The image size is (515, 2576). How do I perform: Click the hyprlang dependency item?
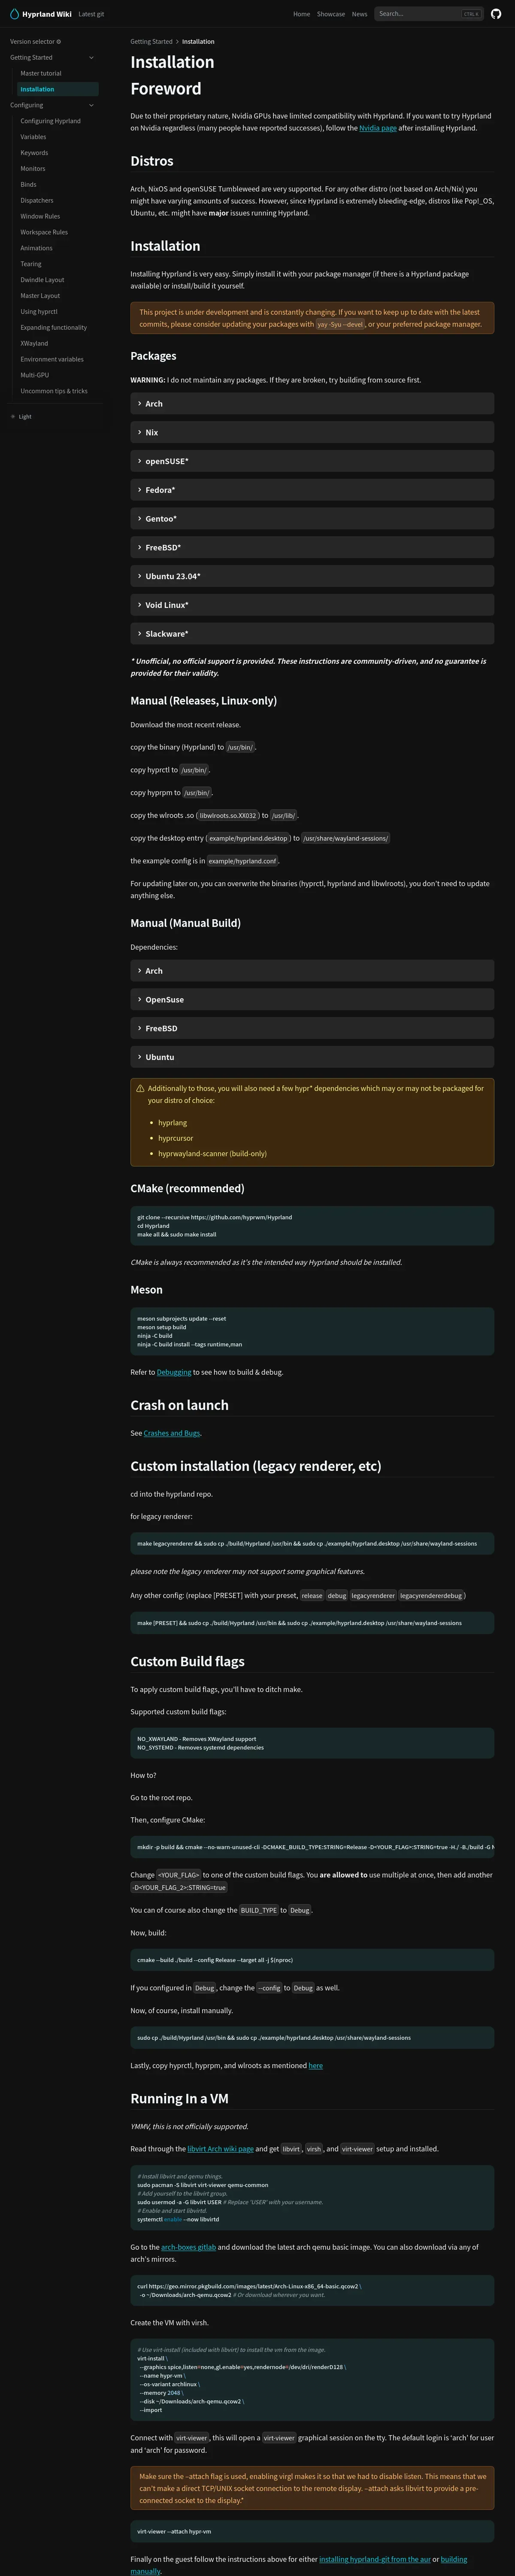point(172,1123)
